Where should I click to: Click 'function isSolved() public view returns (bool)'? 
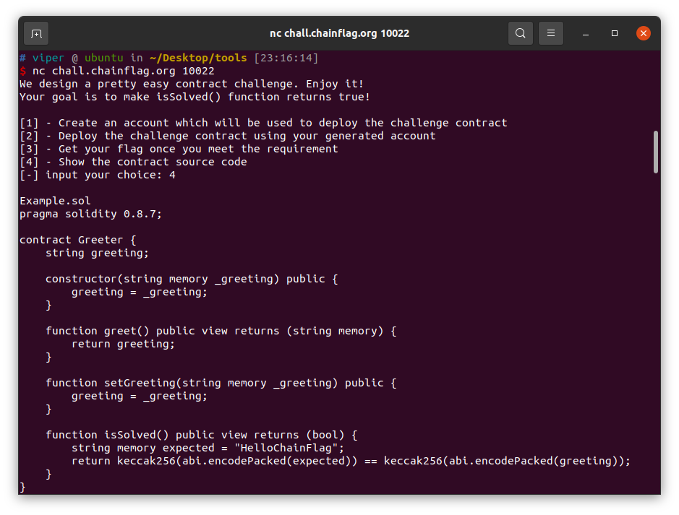201,435
